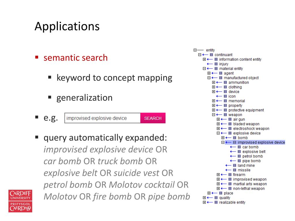Expand the non-lethal weapon node
The height and width of the screenshot is (221, 295).
point(218,188)
